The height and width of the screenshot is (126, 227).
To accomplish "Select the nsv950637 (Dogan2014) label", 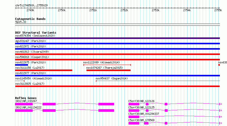I will 112,78.
